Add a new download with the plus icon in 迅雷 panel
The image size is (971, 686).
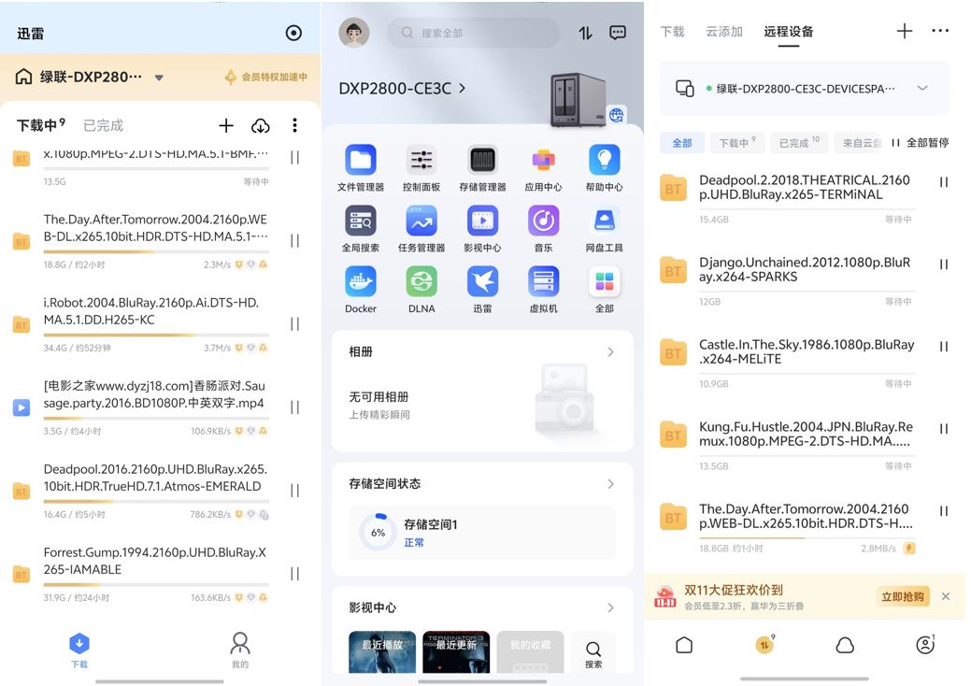pos(226,125)
